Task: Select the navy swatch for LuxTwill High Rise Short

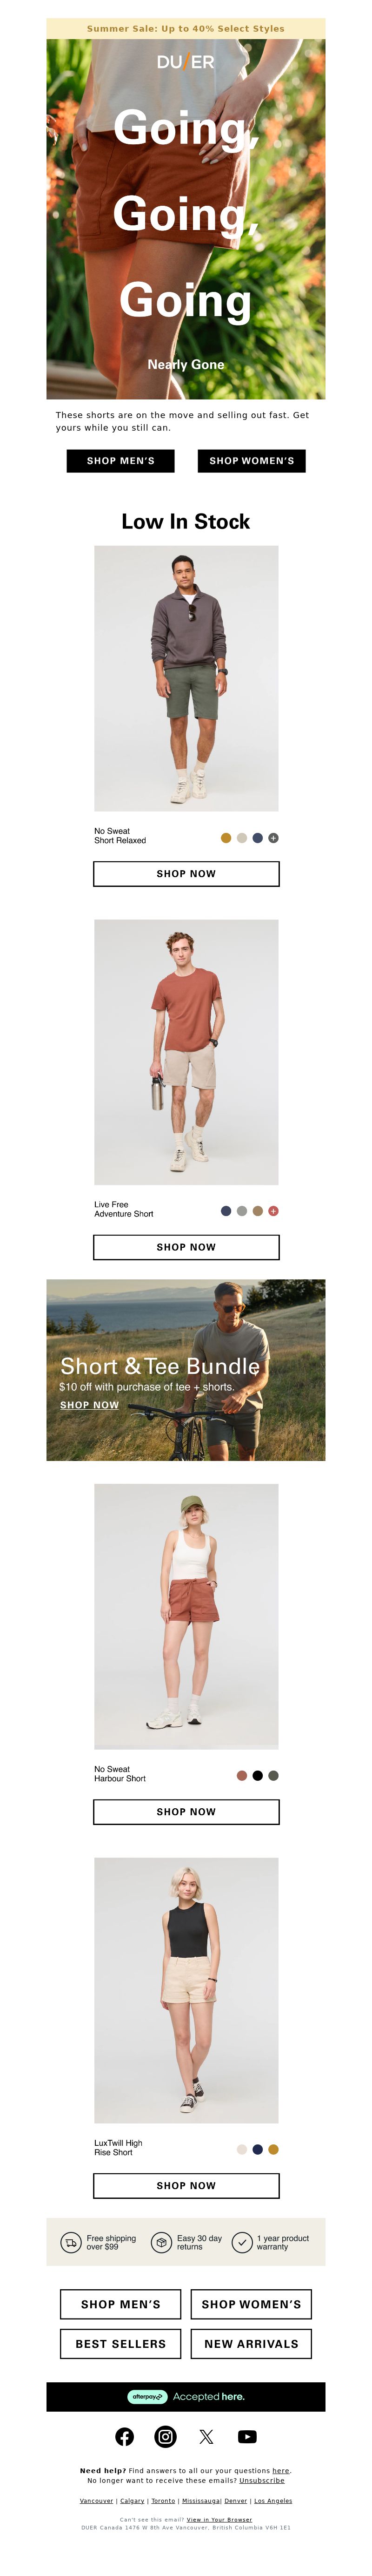Action: click(257, 2149)
